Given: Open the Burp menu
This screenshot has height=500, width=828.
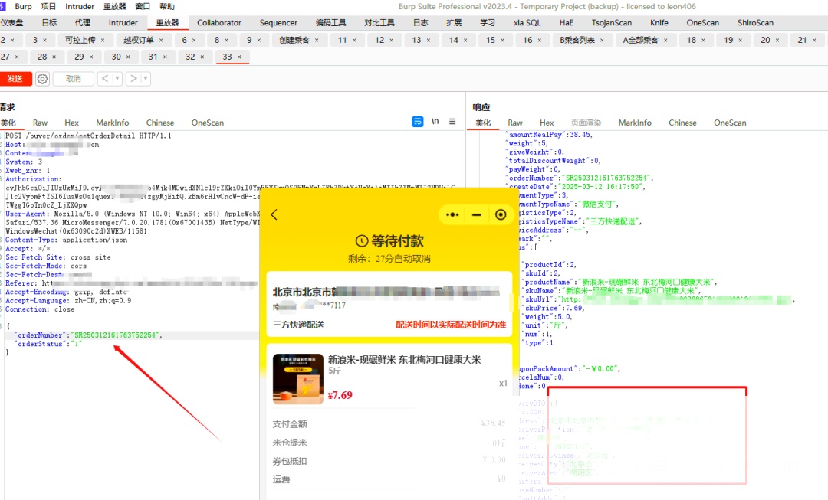Looking at the screenshot, I should [23, 6].
